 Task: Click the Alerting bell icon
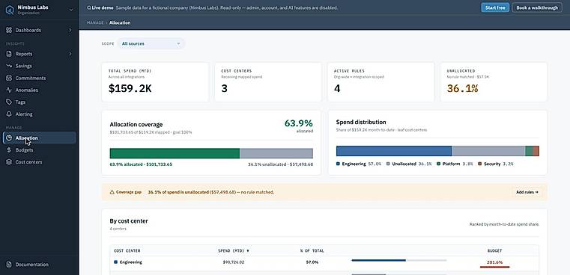click(x=9, y=114)
